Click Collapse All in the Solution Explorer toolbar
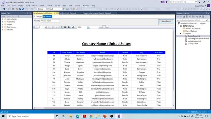Image resolution: width=211 pixels, height=119 pixels. click(200, 17)
